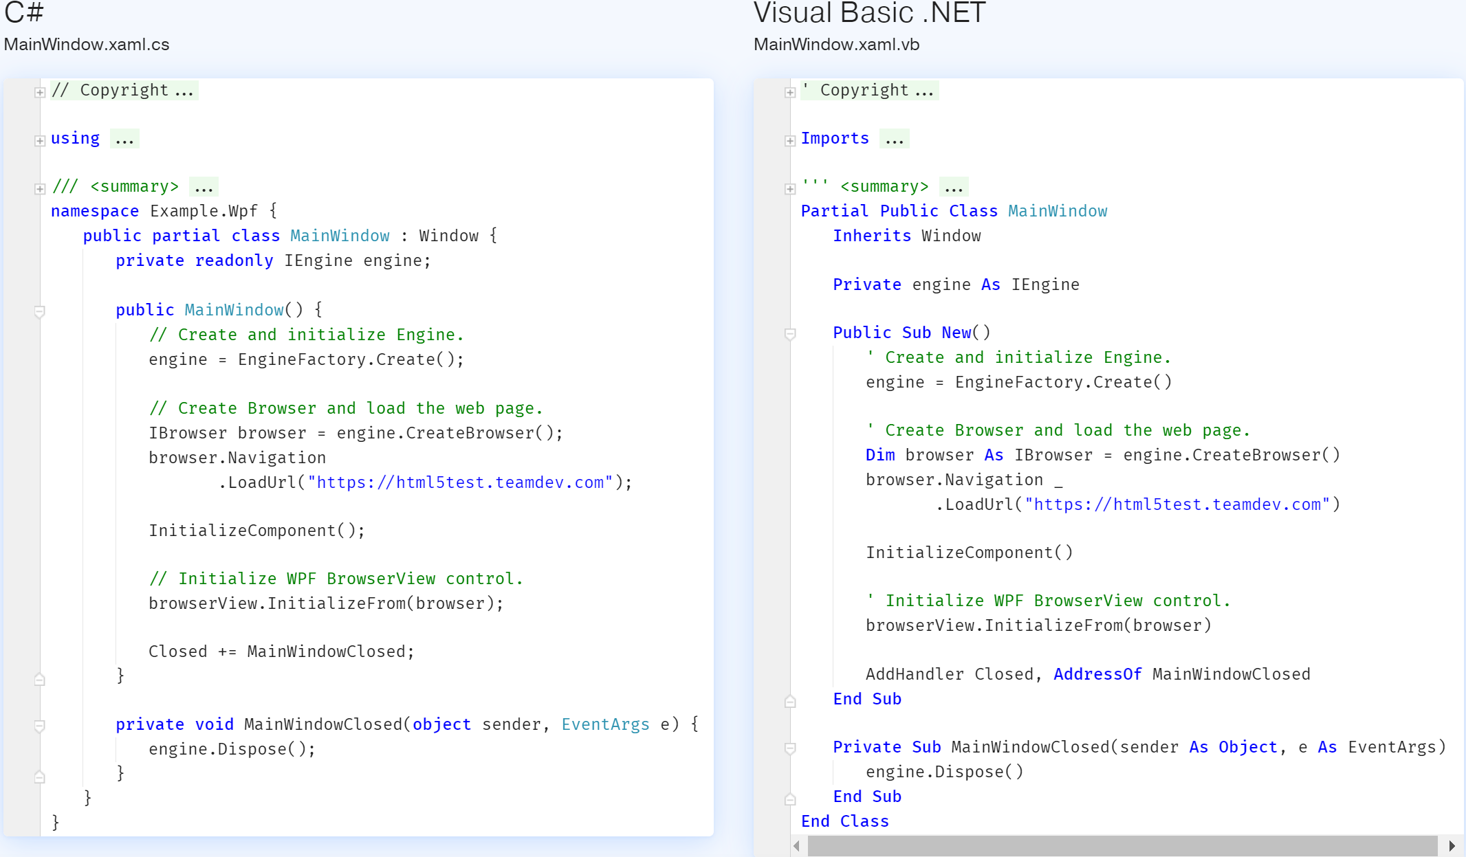Click fold end marker at first End Sub
Screen dimensions: 1466x857
click(x=790, y=701)
